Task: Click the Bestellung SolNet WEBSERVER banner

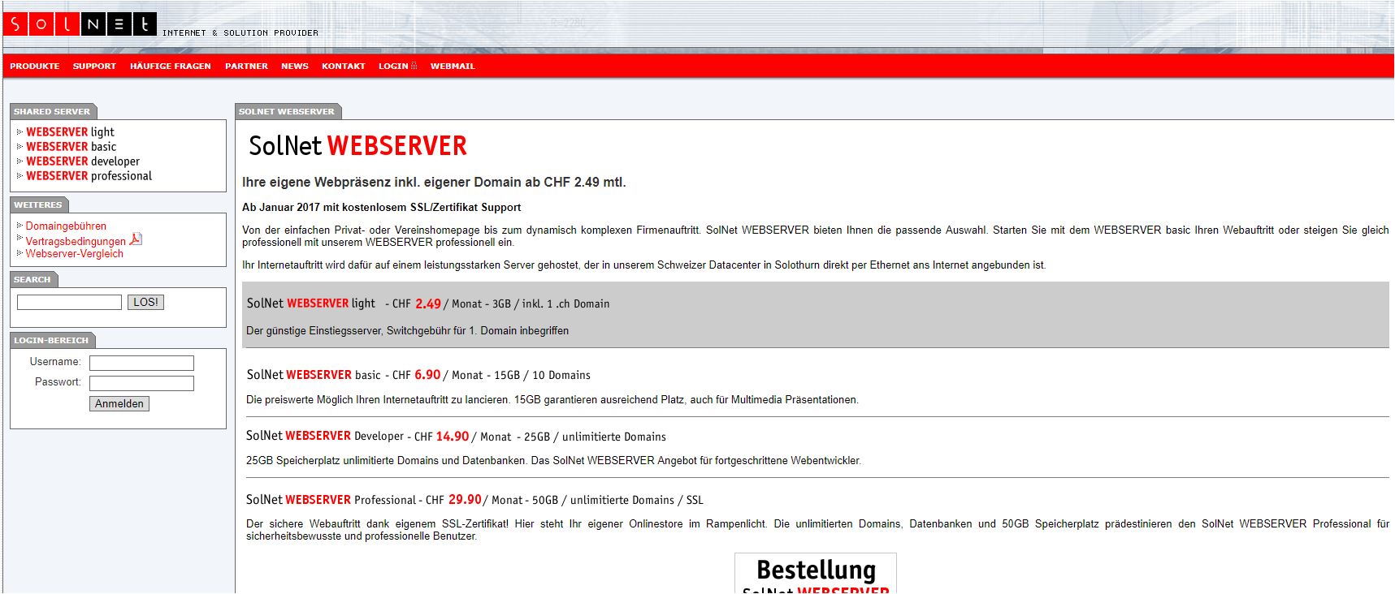Action: (x=816, y=574)
